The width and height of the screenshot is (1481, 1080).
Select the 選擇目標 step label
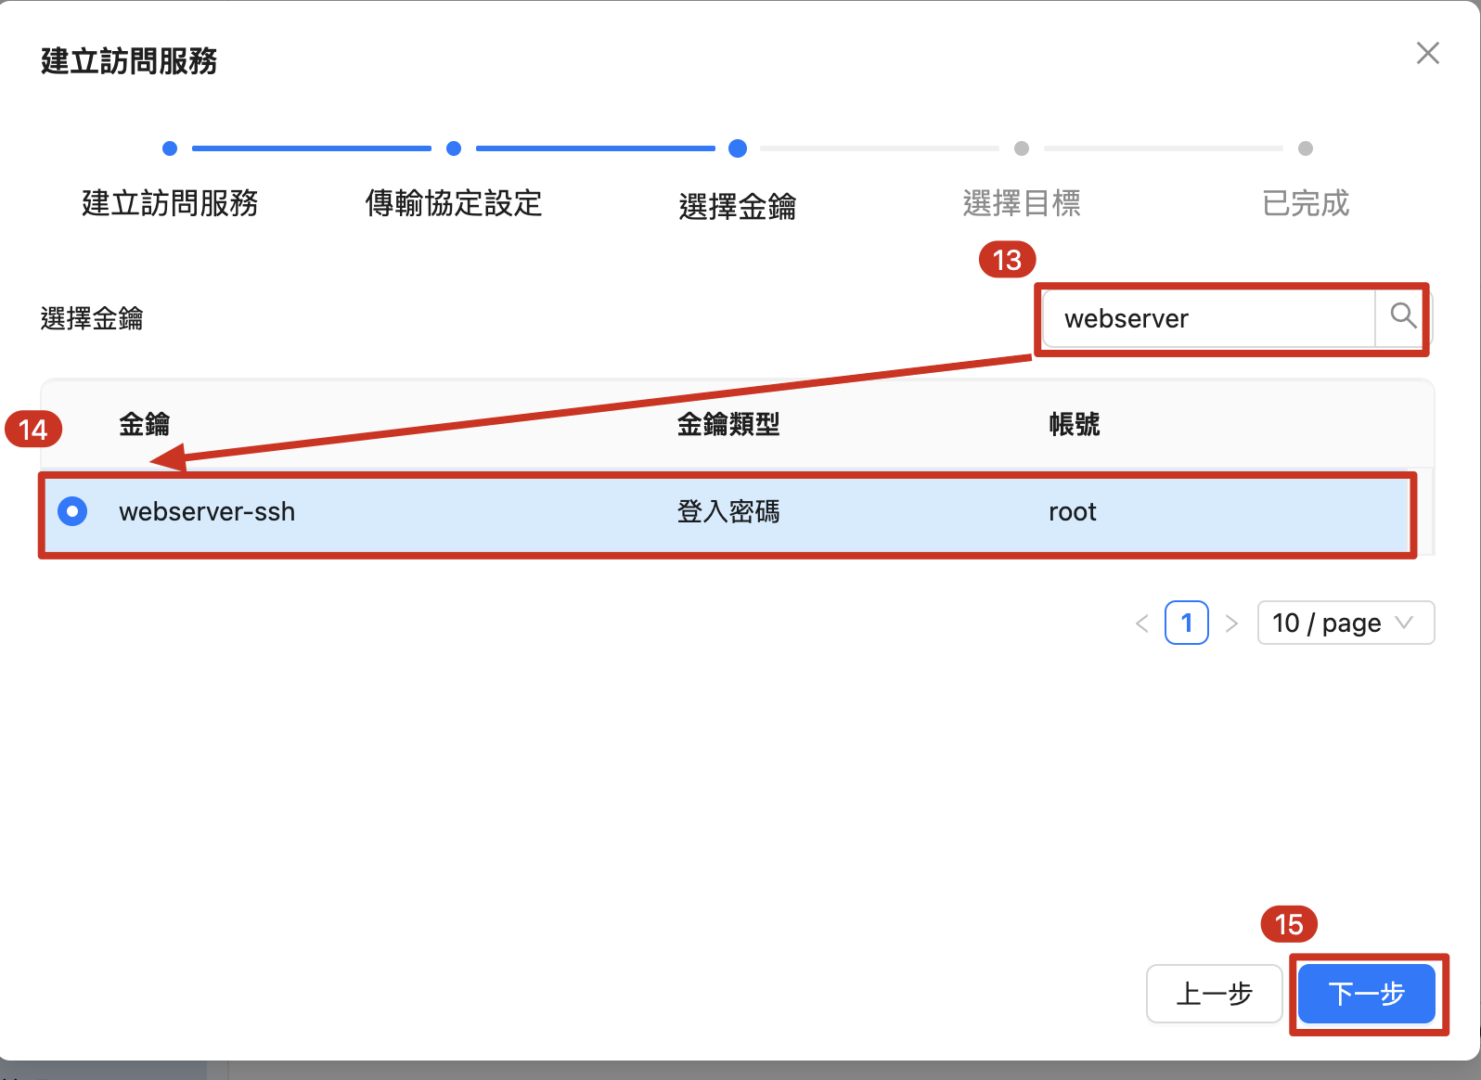[1022, 203]
